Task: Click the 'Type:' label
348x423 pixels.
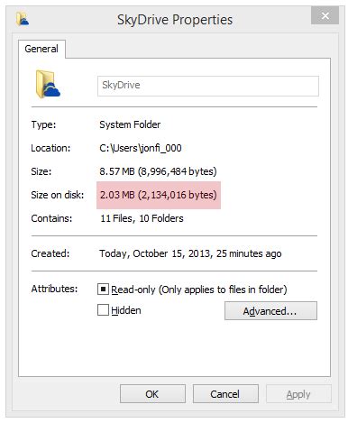Action: click(x=43, y=124)
